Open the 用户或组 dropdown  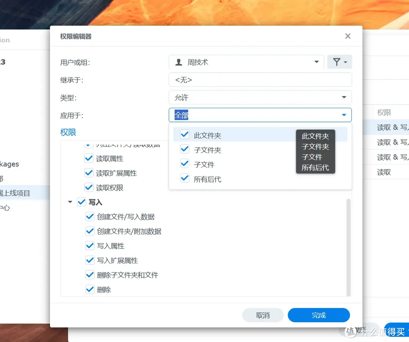(x=316, y=62)
